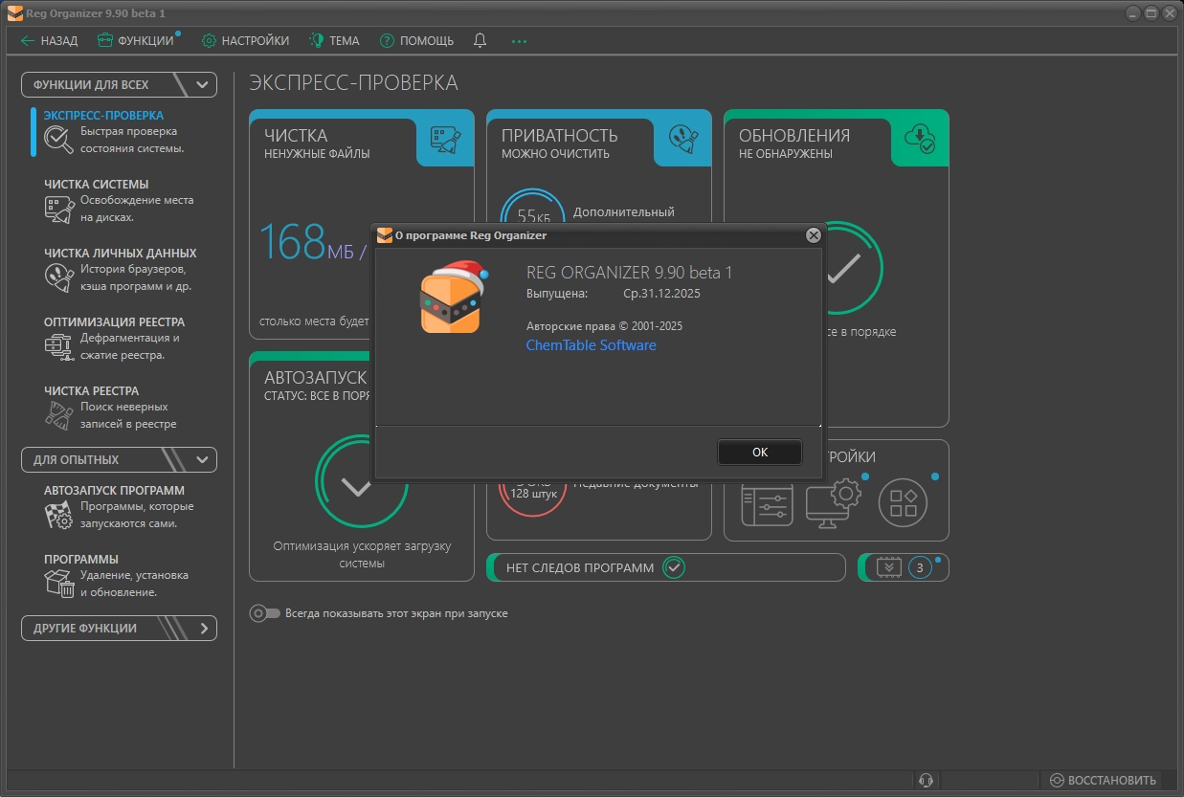This screenshot has height=797, width=1184.
Task: Click the Оптимизация ускоряет загрузку системы text
Action: click(x=362, y=555)
